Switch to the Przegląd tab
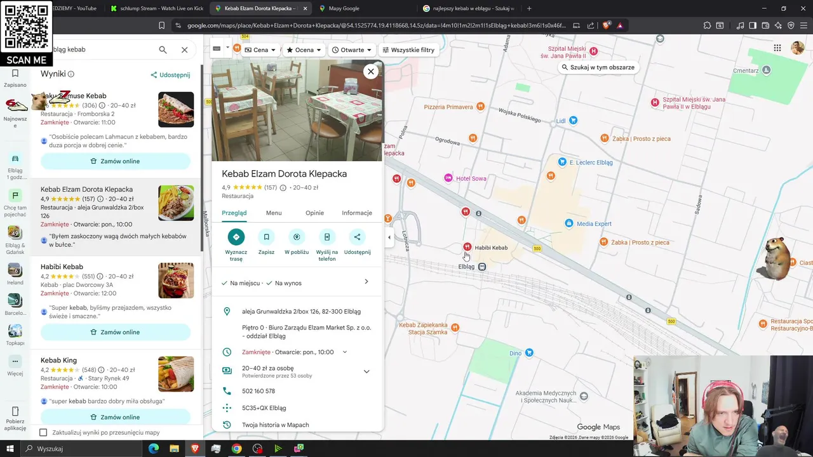This screenshot has width=813, height=457. tap(234, 213)
